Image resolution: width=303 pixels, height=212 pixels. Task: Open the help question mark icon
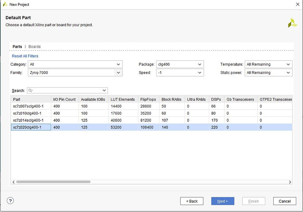point(10,201)
